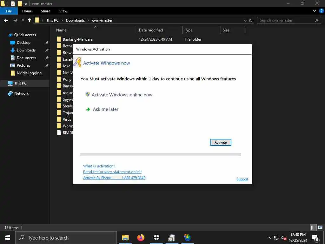The width and height of the screenshot is (325, 244).
Task: Click the search magnifier icon
Action: [x=316, y=20]
